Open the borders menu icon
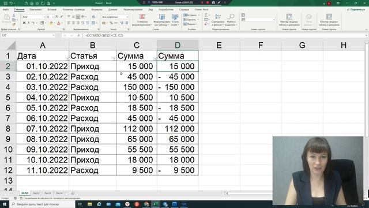Viewport: 369px width, 208px height. tap(42, 23)
